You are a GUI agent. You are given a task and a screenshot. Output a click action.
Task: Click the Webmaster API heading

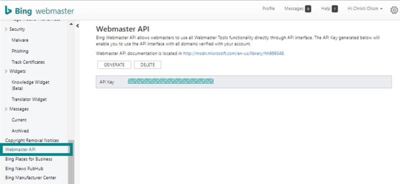pyautogui.click(x=122, y=28)
